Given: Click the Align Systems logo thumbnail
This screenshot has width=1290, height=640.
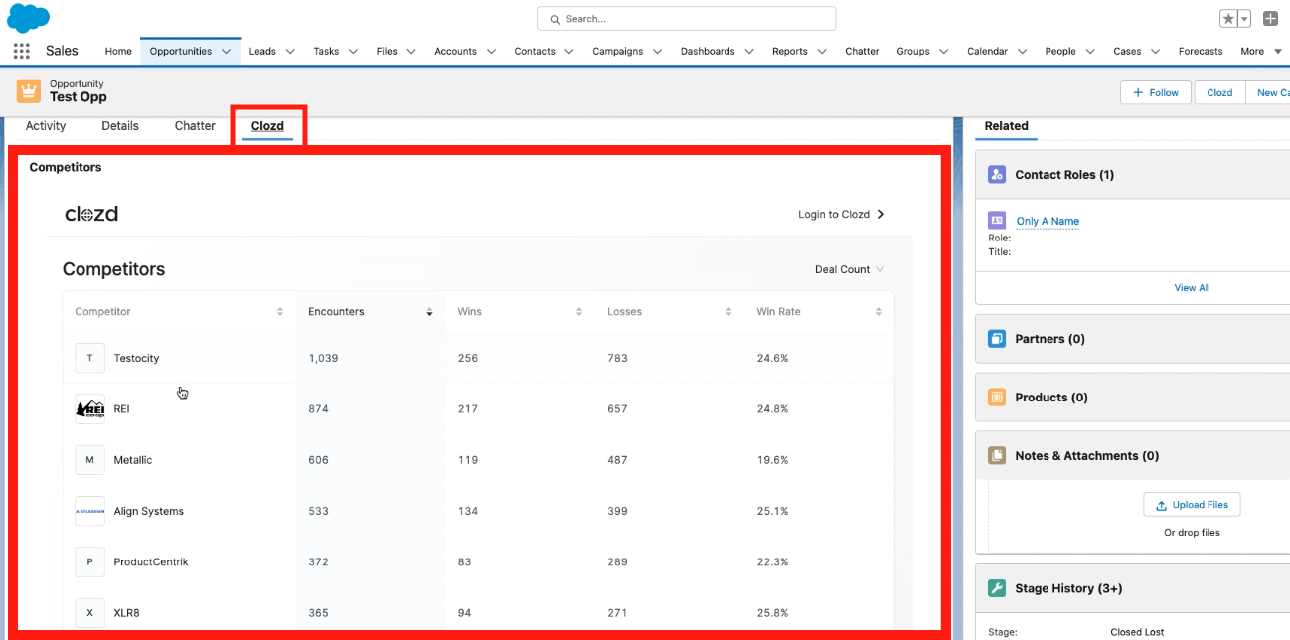Looking at the screenshot, I should (x=89, y=511).
